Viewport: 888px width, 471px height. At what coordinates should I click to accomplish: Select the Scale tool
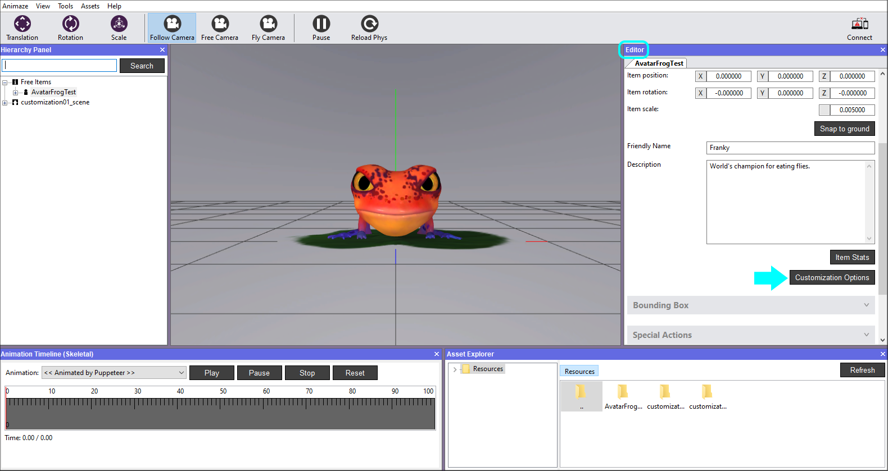(x=119, y=28)
